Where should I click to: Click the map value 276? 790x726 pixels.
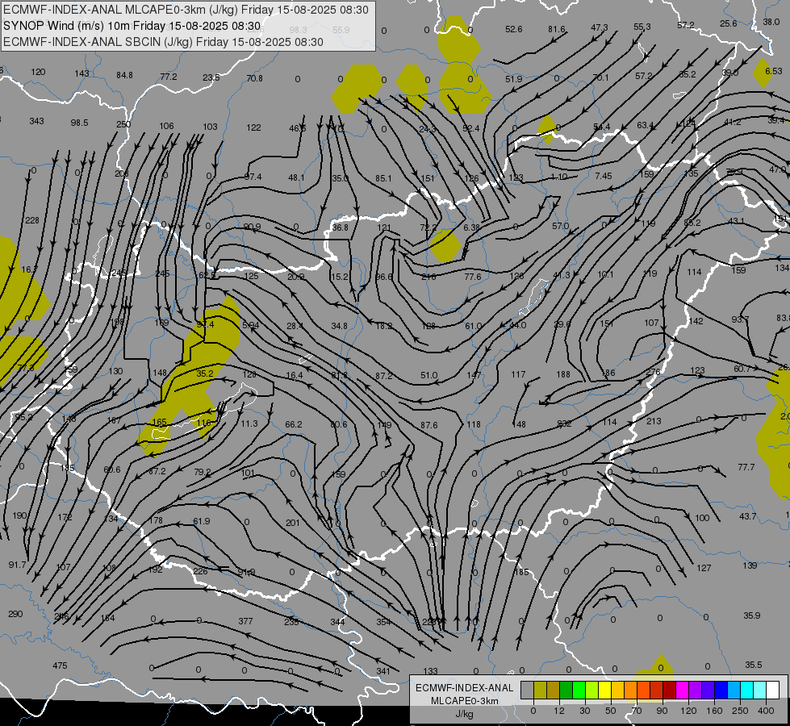point(653,372)
